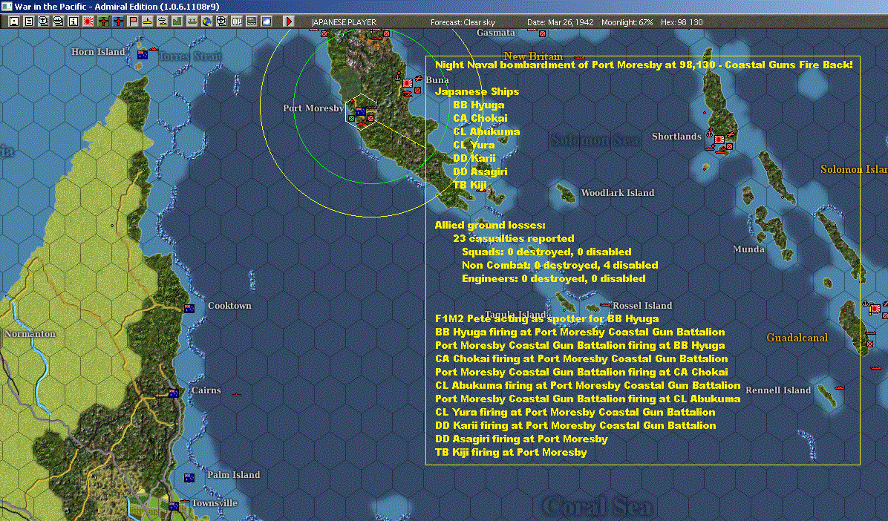Select the Port Moresby base hex

pyautogui.click(x=361, y=111)
